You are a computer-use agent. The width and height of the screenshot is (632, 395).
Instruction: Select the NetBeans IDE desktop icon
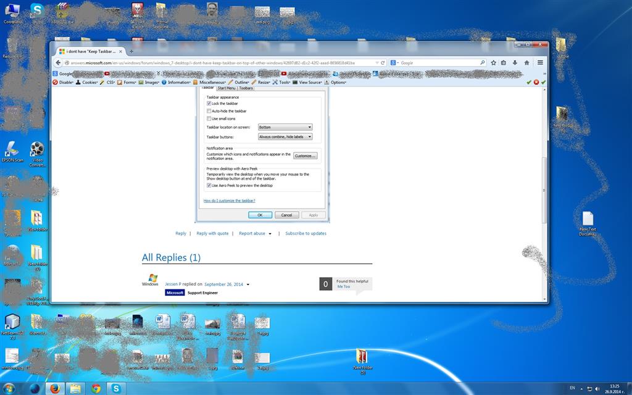12,327
